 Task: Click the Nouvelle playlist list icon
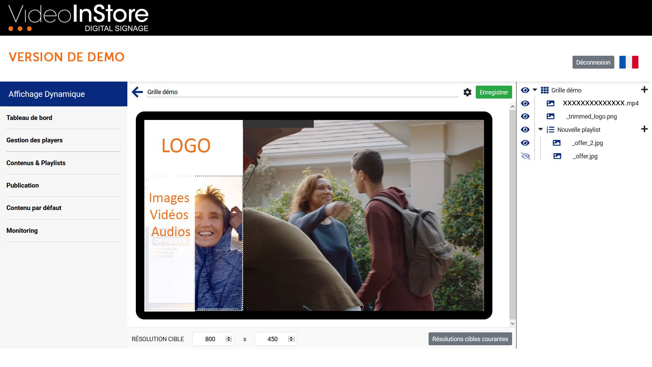550,130
